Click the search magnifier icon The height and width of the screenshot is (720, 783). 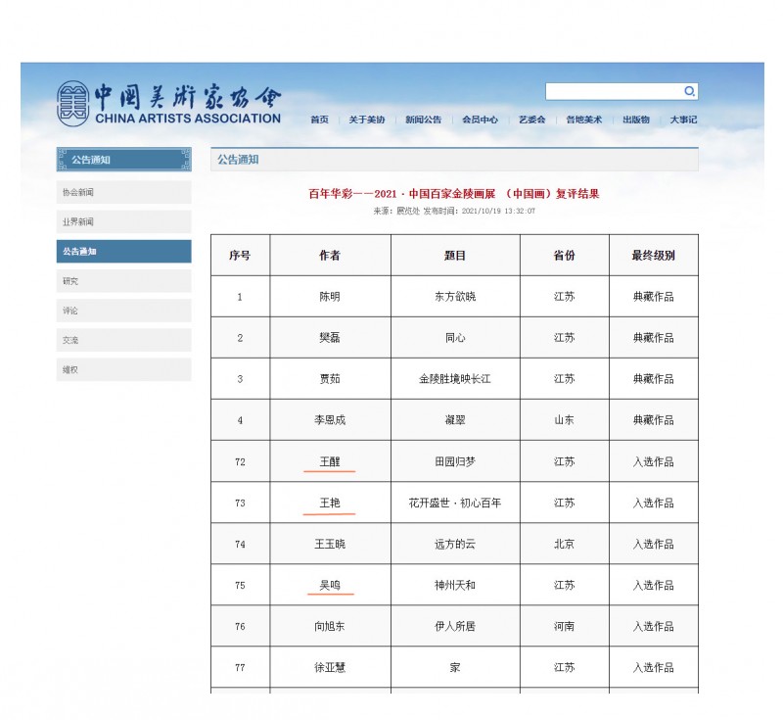pos(689,91)
